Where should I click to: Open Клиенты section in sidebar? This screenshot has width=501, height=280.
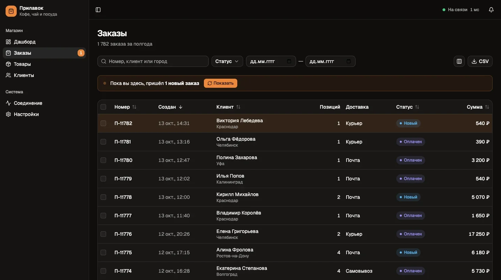tap(45, 75)
